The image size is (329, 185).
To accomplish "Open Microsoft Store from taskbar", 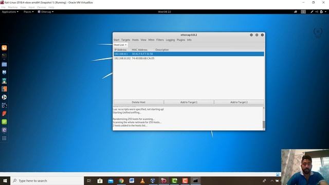I will 100,180.
